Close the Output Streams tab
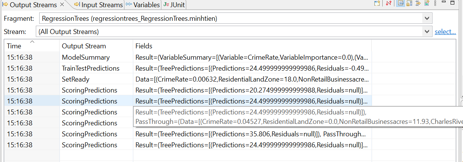463x162 pixels. [x=62, y=5]
